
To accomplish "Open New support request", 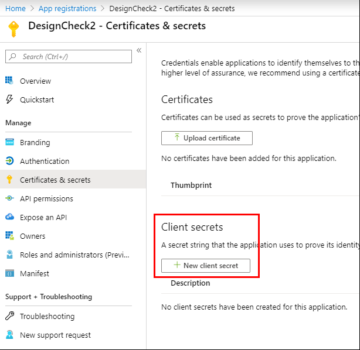I will pos(73,335).
